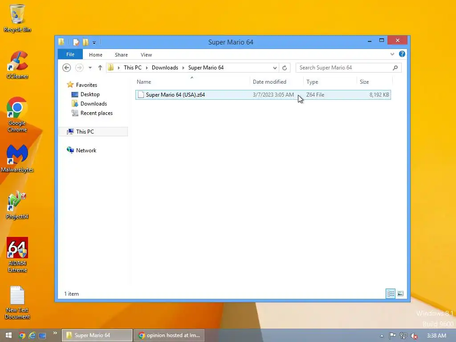Show hidden system tray icons
This screenshot has height=342, width=456.
pos(382,336)
